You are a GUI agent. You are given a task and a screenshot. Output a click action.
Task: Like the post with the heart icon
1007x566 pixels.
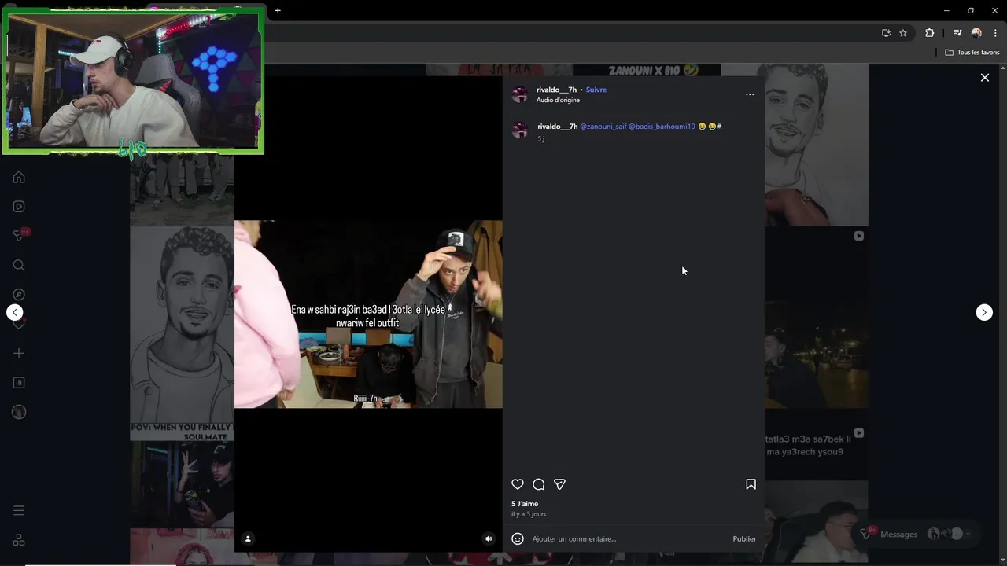[518, 484]
